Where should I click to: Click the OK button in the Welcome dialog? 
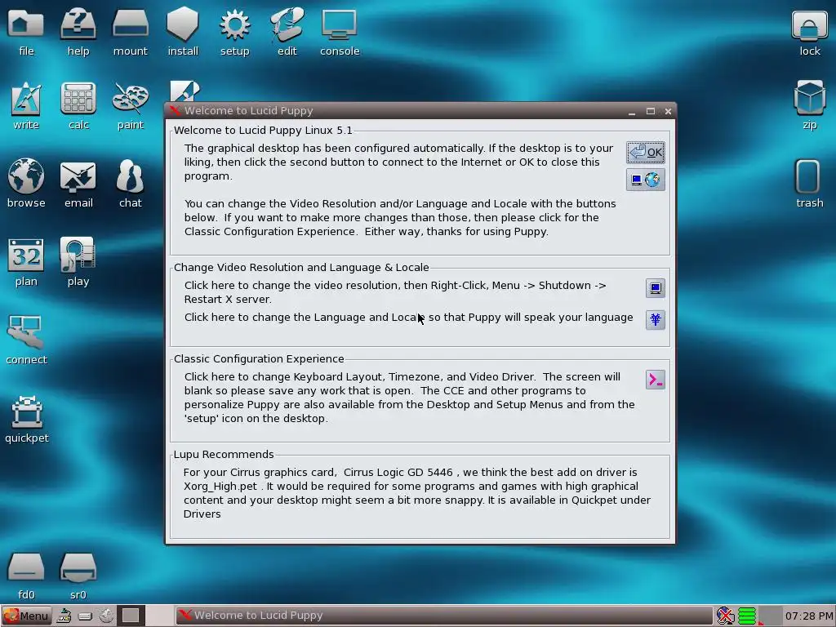[645, 153]
